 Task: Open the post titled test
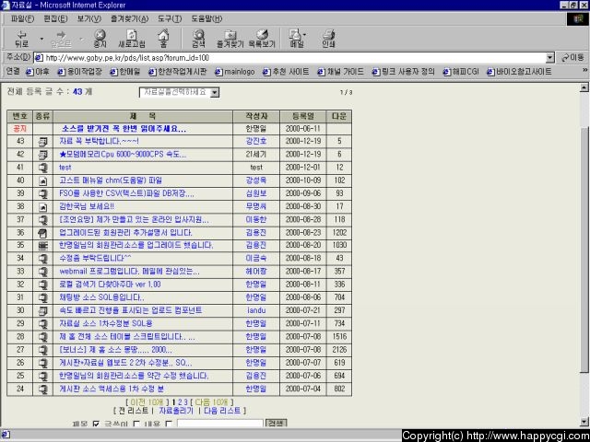[x=65, y=168]
